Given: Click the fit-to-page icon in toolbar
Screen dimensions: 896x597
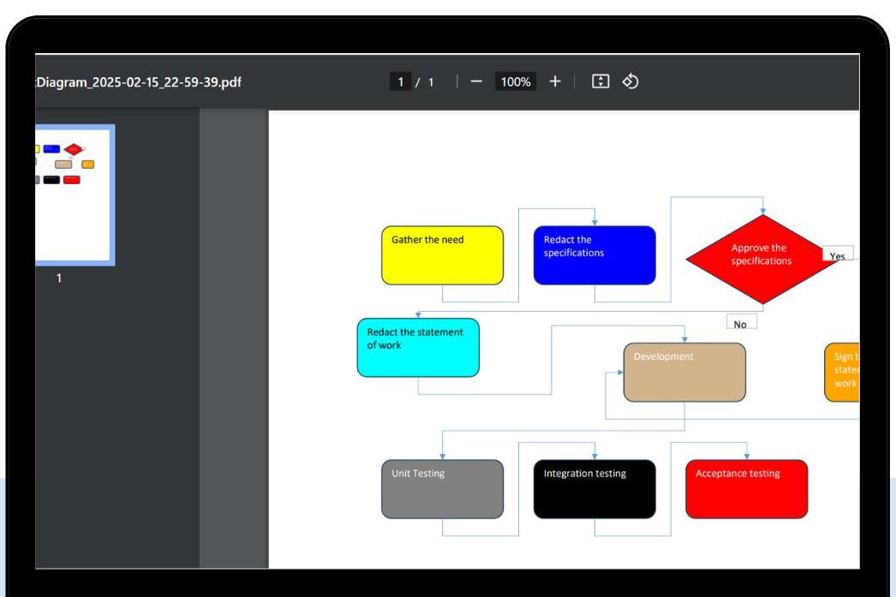Looking at the screenshot, I should pyautogui.click(x=600, y=80).
